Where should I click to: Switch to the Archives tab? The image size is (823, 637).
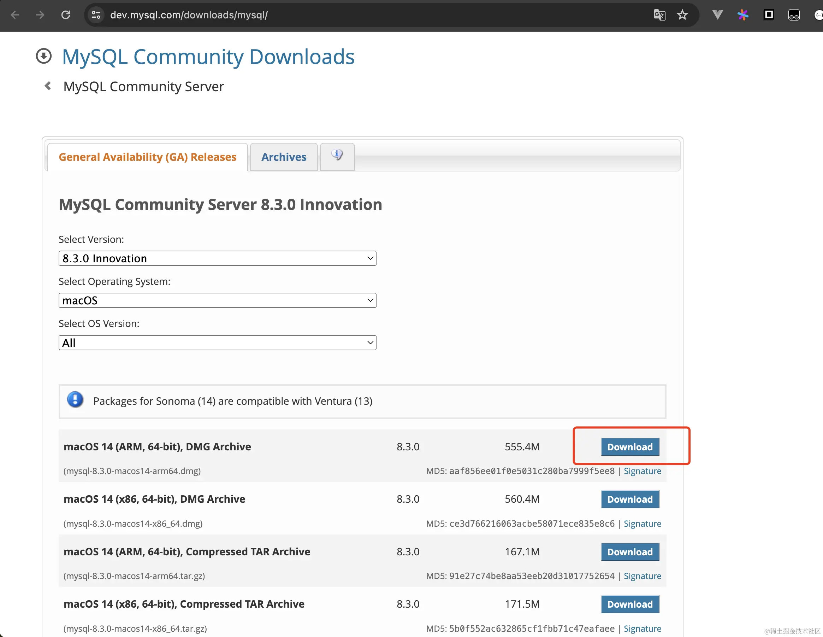pos(284,157)
